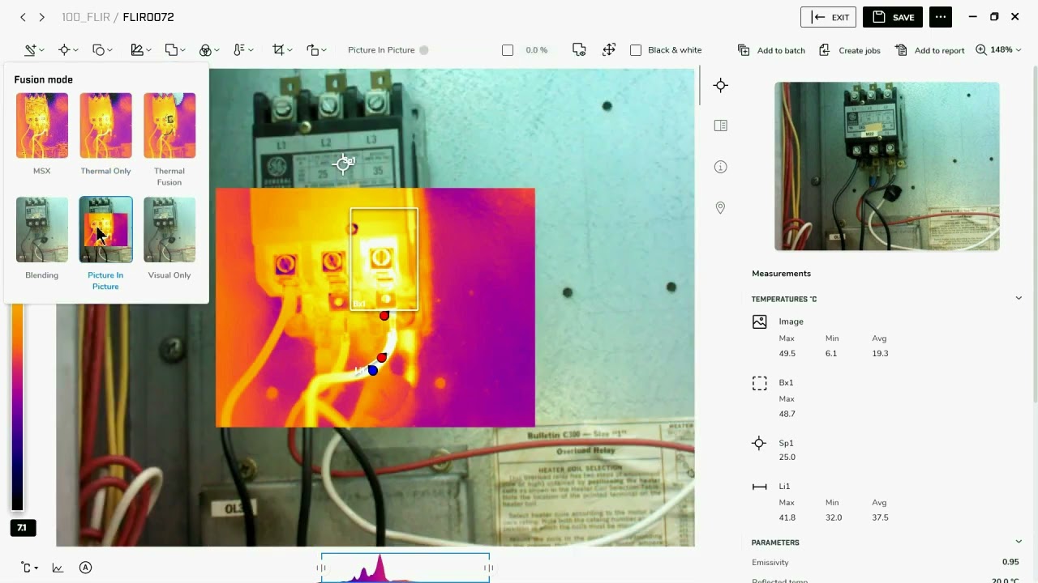Toggle the Picture In Picture switch

[x=423, y=50]
